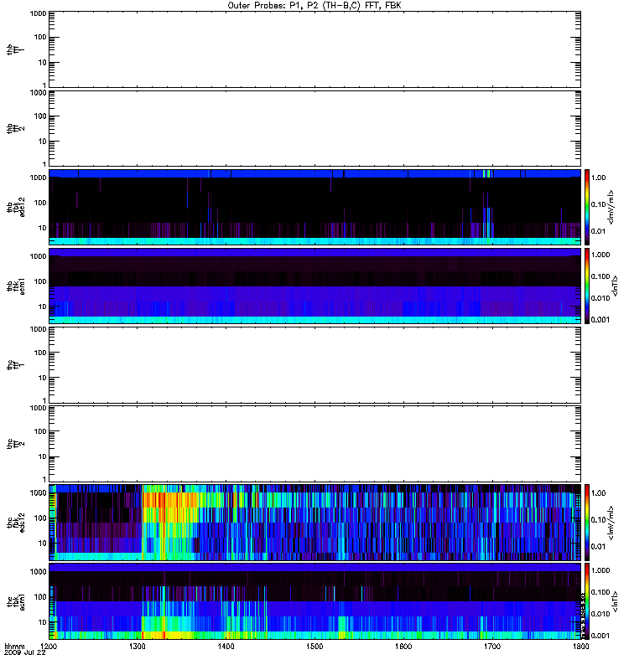Screen dimensions: 629x670
Task: Click the <|mV/m|> unit label beside thb edc12
Action: (x=611, y=207)
